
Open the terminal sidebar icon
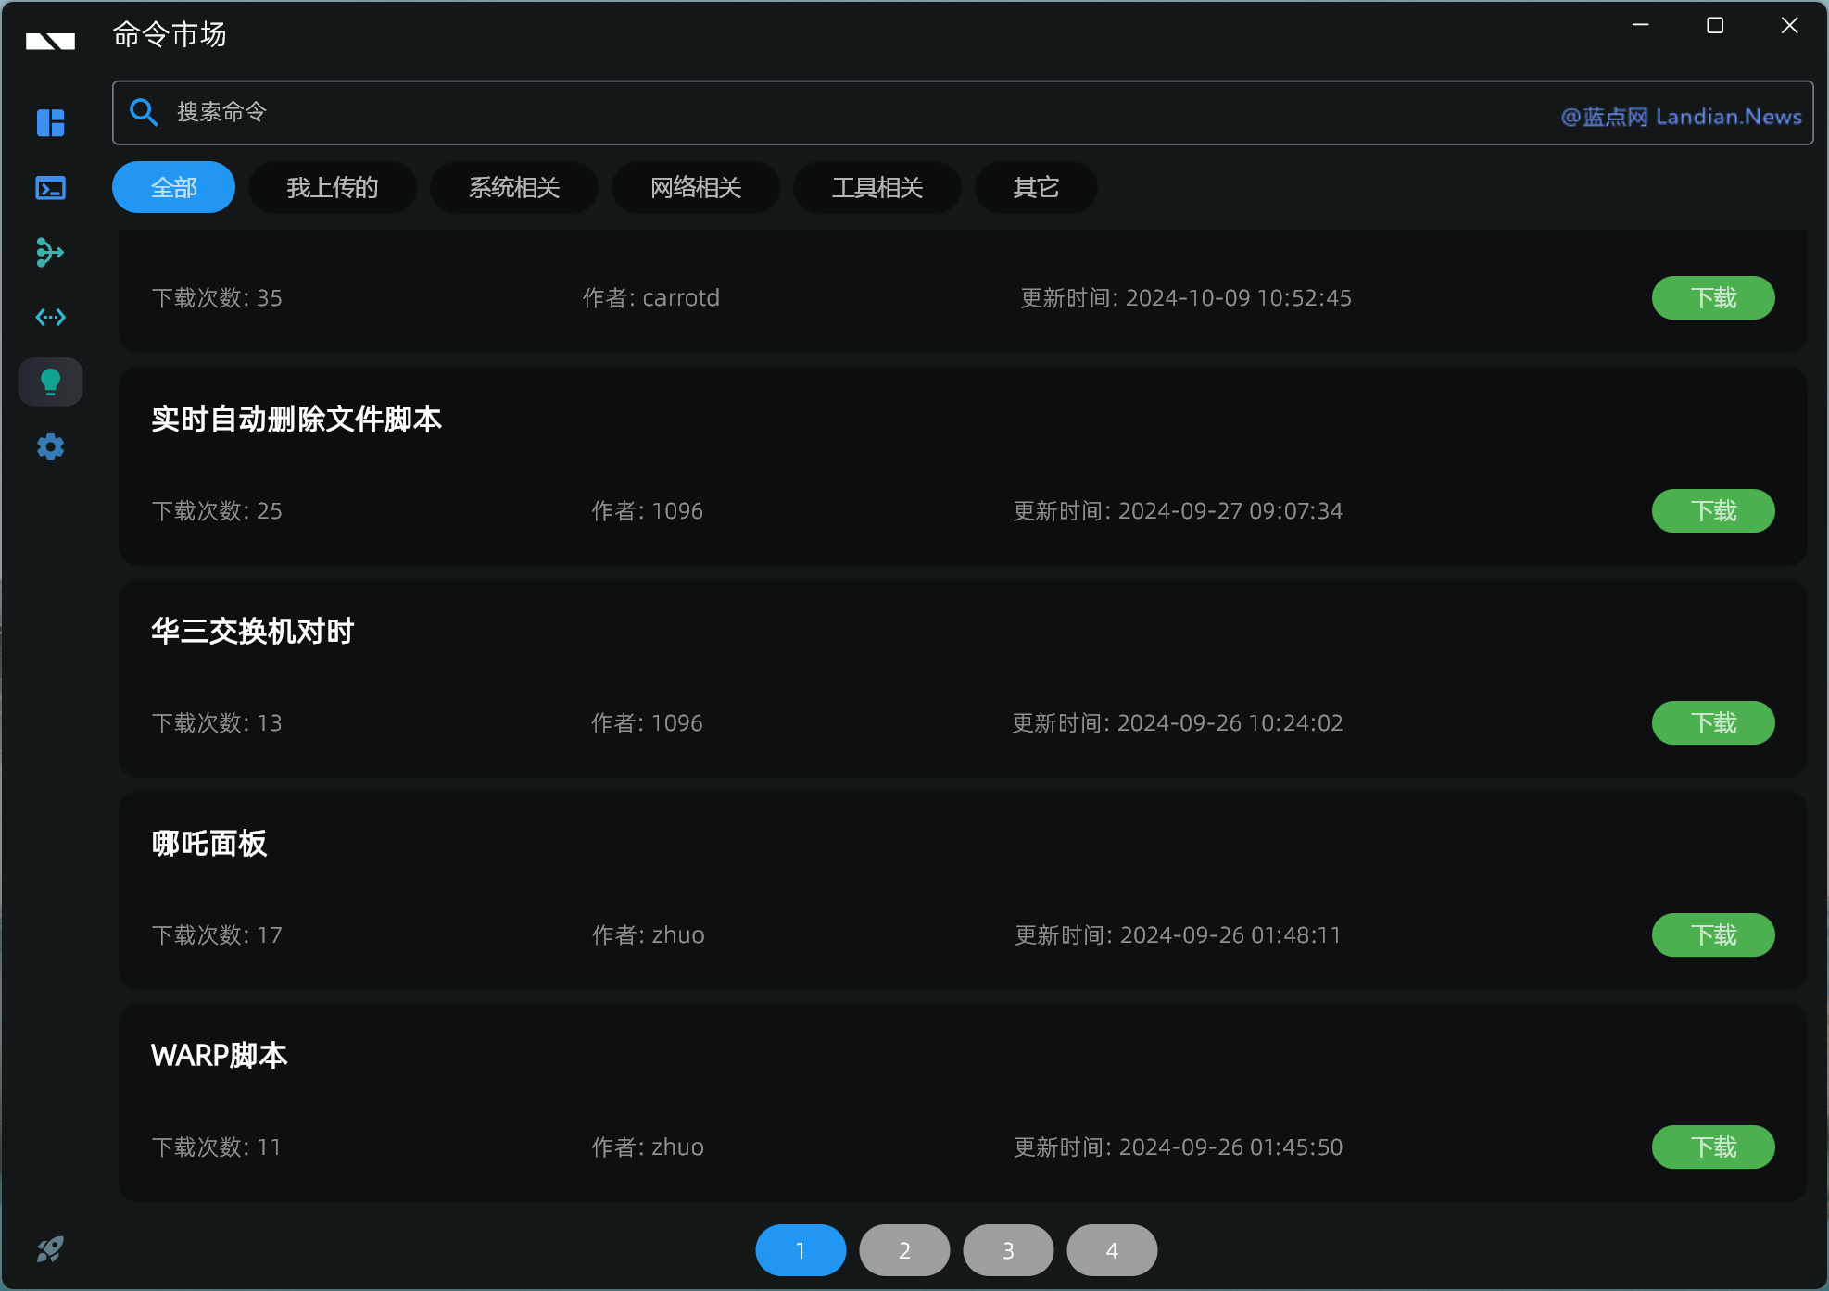point(50,188)
